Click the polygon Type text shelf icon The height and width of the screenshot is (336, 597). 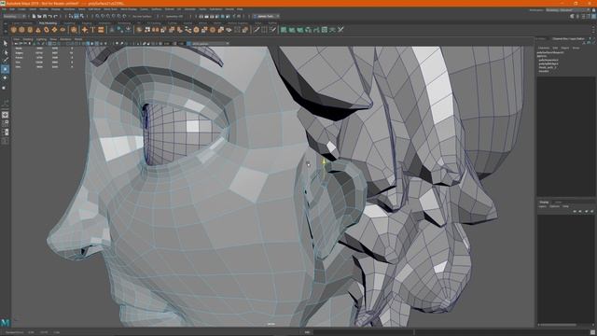click(x=92, y=29)
